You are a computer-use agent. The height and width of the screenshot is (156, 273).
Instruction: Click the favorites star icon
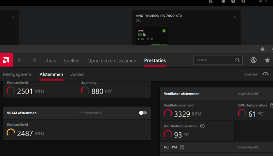point(267,60)
